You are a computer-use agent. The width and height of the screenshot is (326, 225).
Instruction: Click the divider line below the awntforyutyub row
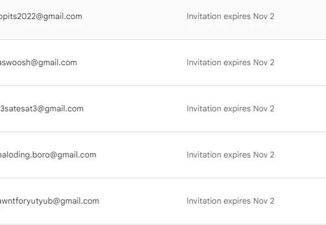163,224
